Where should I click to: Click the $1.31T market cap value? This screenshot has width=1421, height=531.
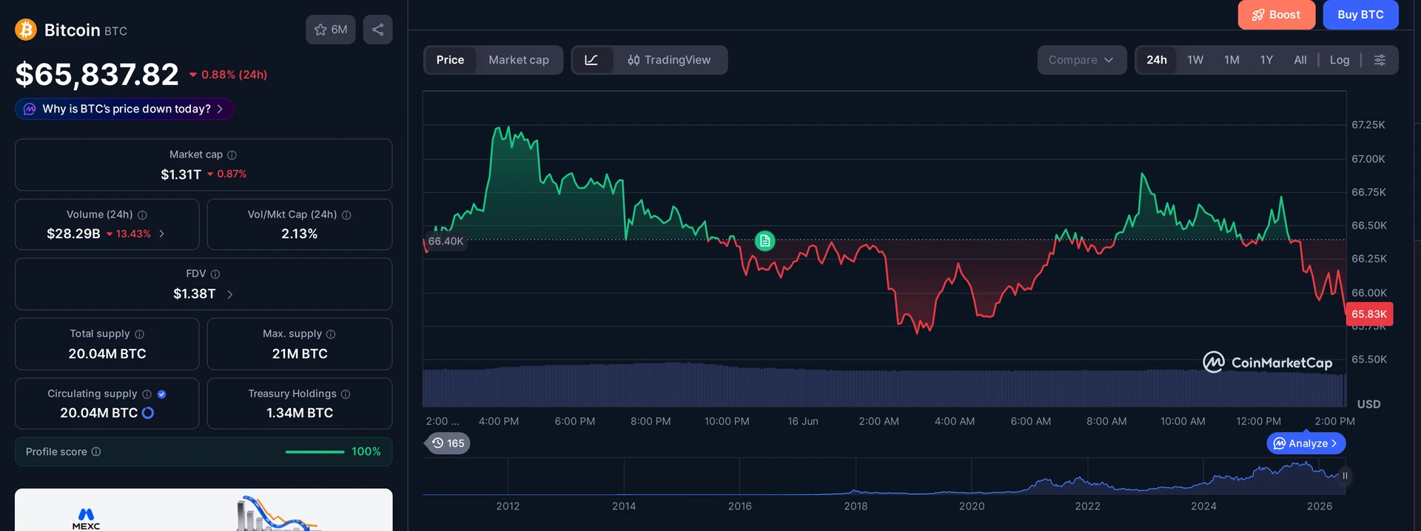pyautogui.click(x=181, y=175)
